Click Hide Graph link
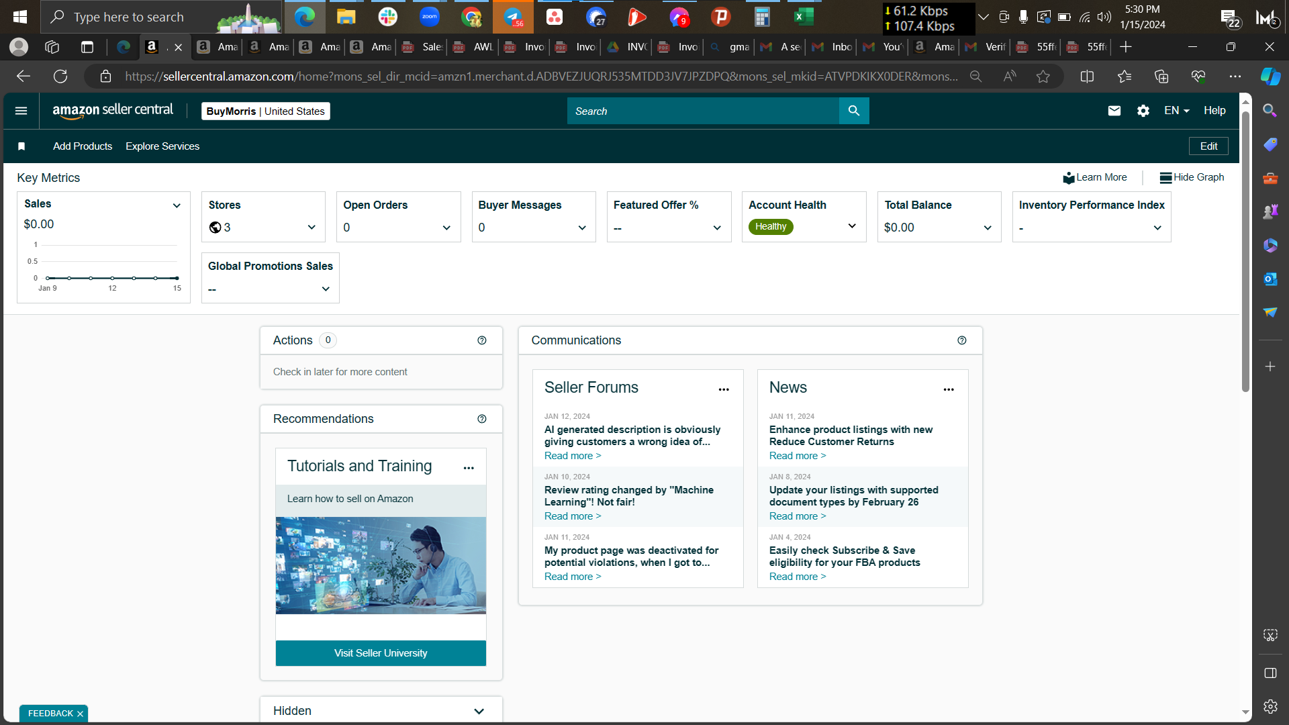1289x725 pixels. [x=1192, y=177]
